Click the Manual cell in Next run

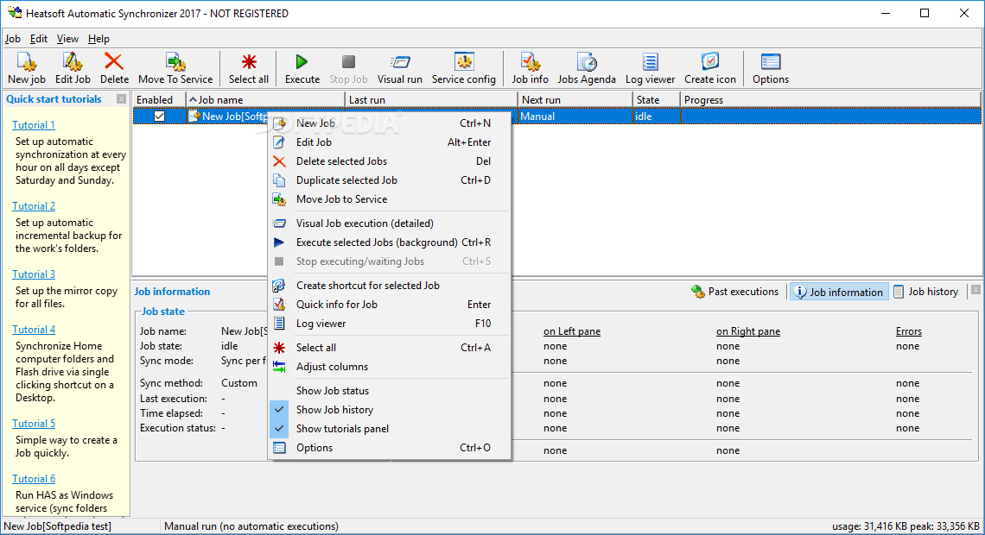[575, 116]
